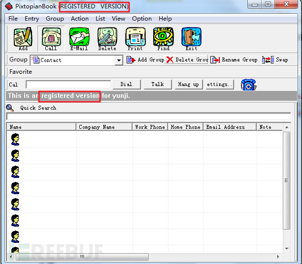Open the Option menu
The height and width of the screenshot is (264, 302).
pyautogui.click(x=142, y=19)
